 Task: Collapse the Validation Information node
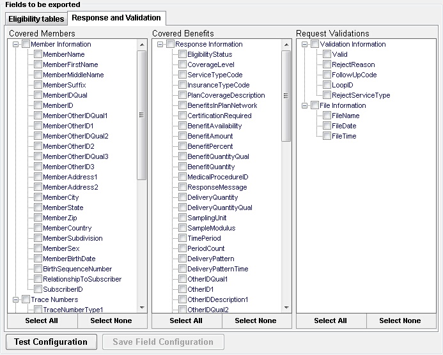(x=305, y=44)
